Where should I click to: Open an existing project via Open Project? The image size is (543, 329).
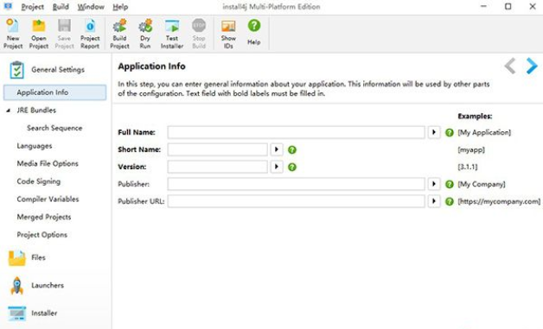tap(38, 34)
